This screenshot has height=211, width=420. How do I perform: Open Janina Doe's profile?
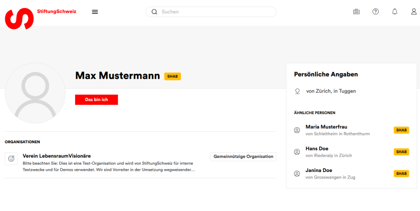[x=319, y=170]
